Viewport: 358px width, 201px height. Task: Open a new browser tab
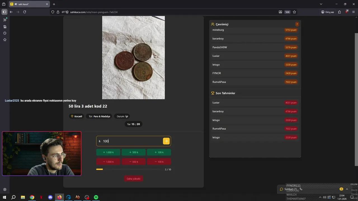point(54,4)
